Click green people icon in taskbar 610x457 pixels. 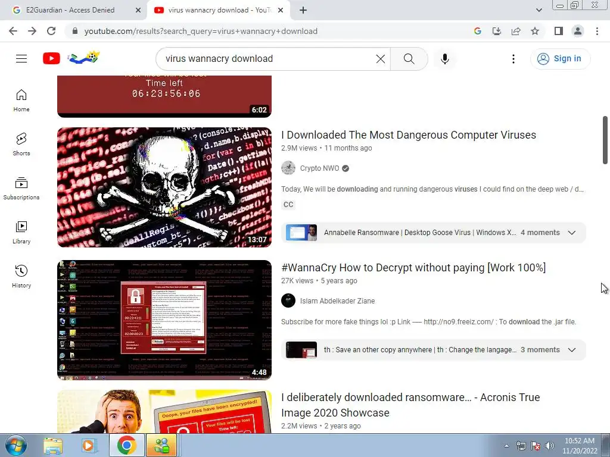(161, 445)
